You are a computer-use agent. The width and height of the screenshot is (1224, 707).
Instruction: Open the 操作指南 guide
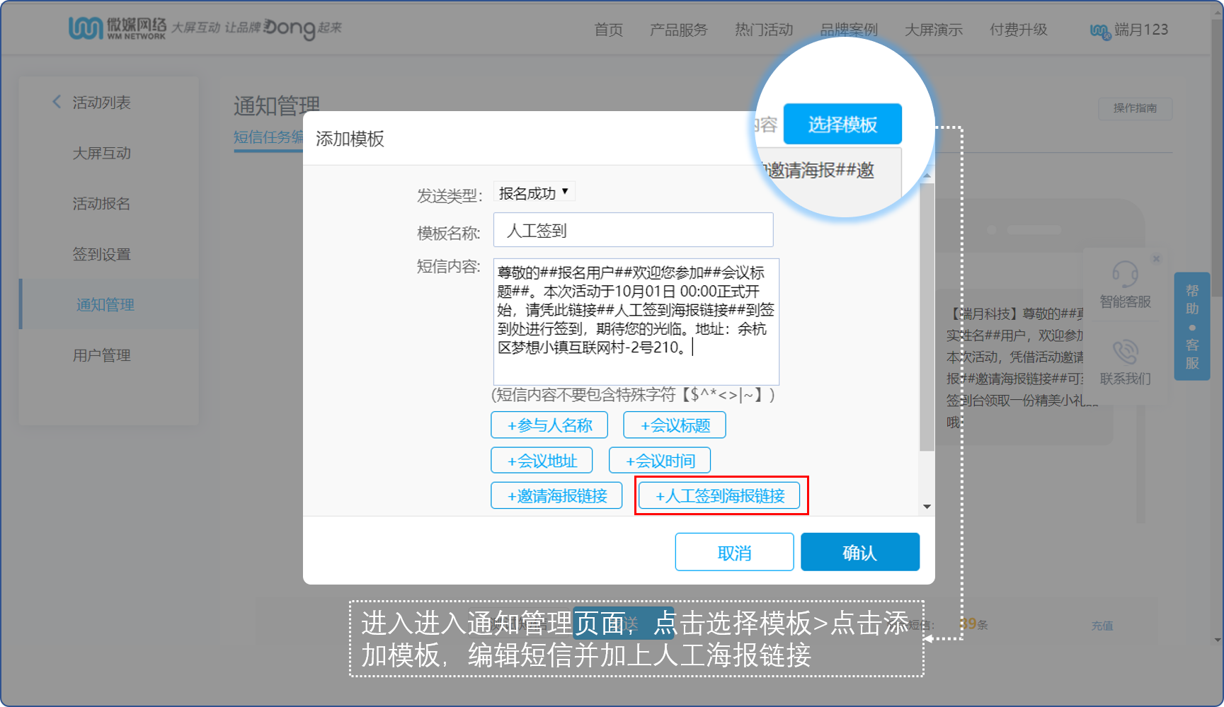coord(1134,108)
